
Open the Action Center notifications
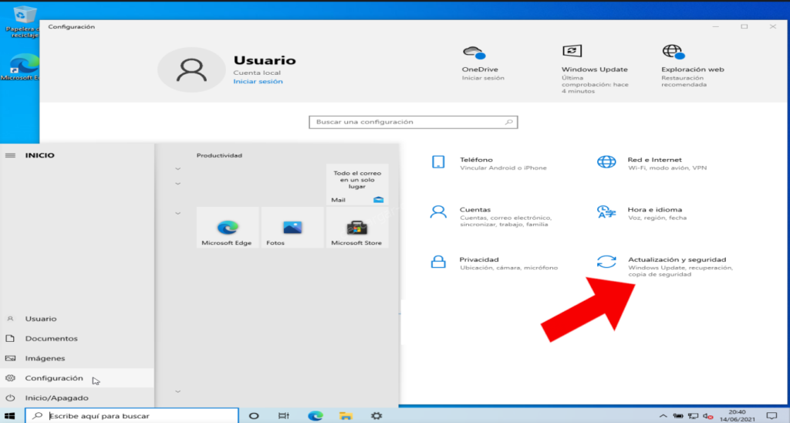771,416
